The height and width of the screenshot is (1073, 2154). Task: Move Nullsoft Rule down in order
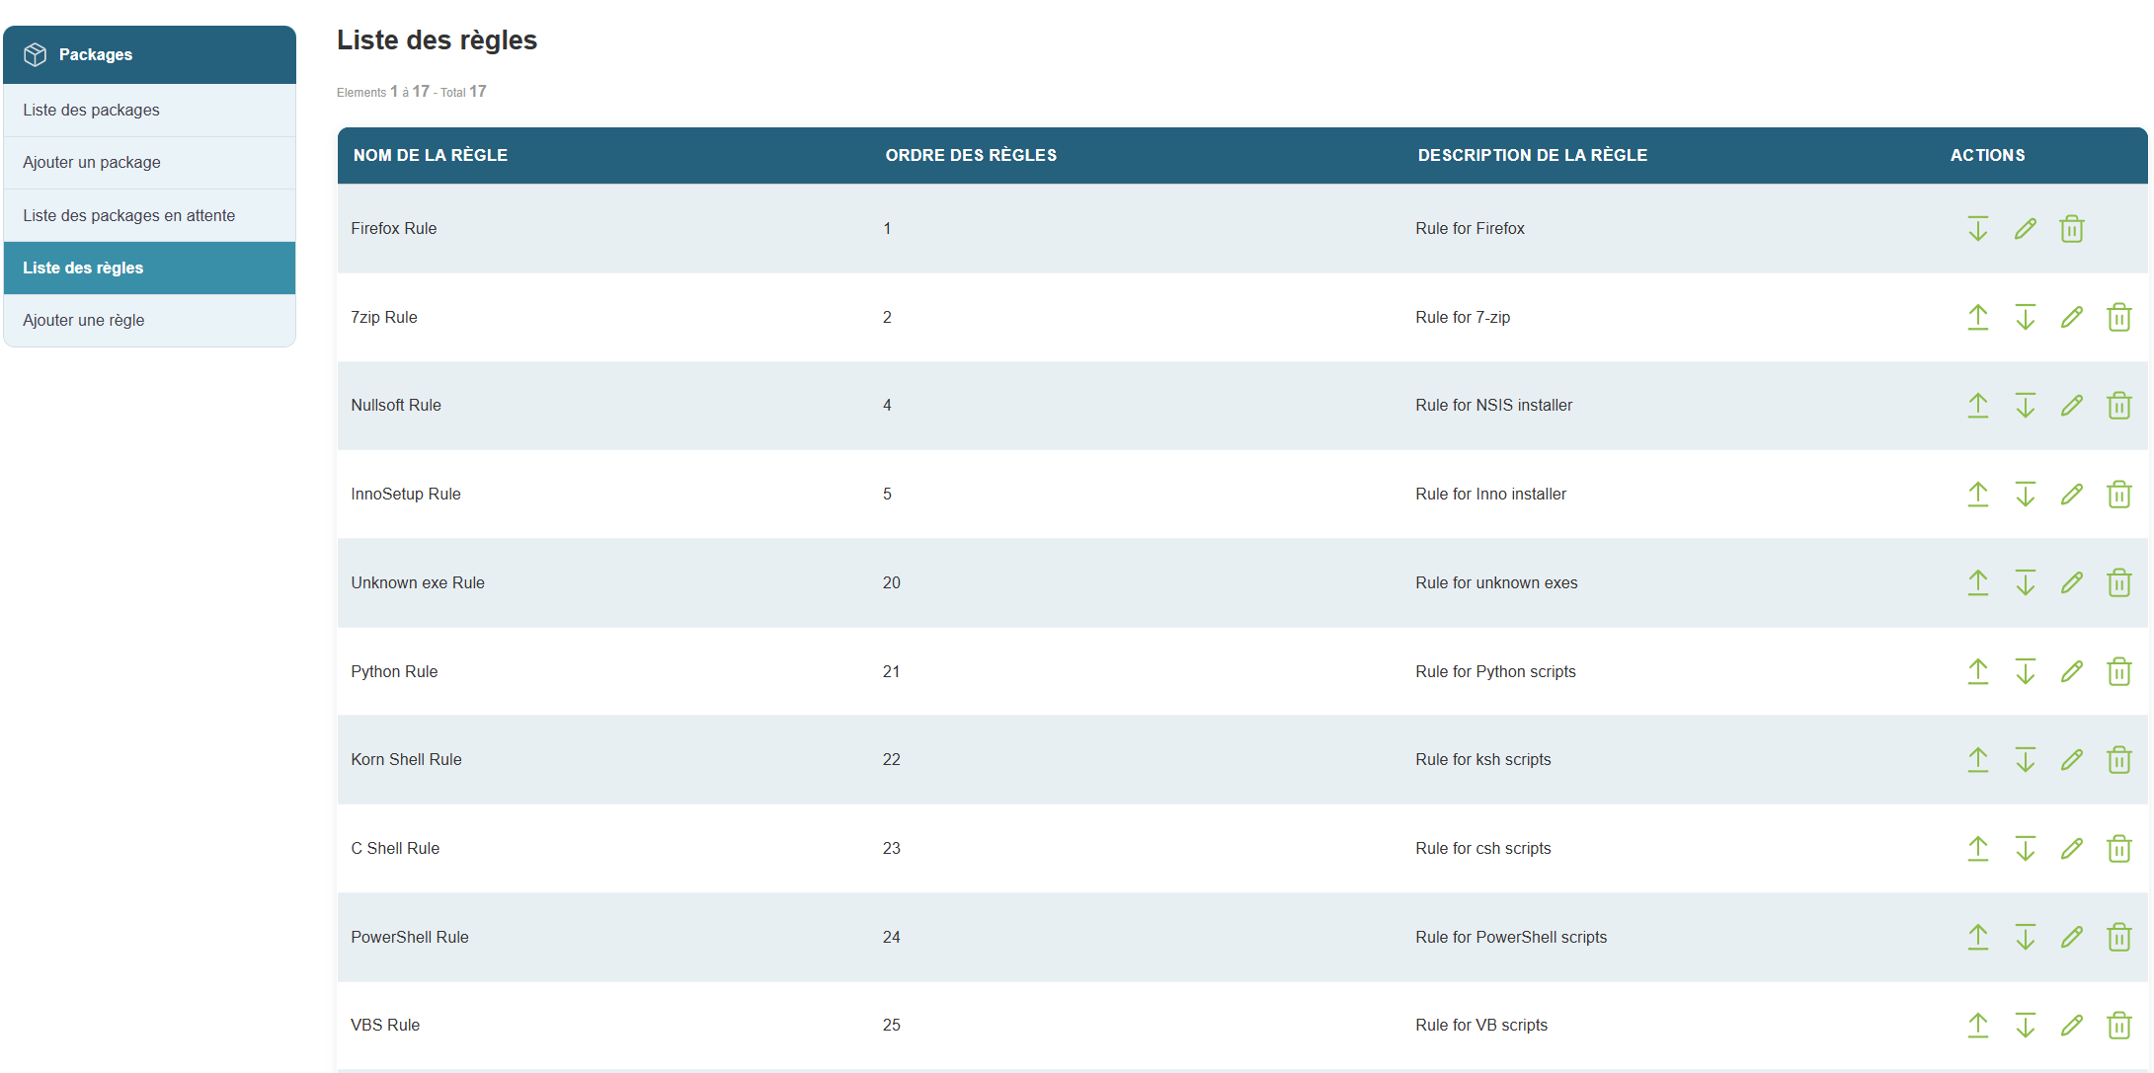2025,406
